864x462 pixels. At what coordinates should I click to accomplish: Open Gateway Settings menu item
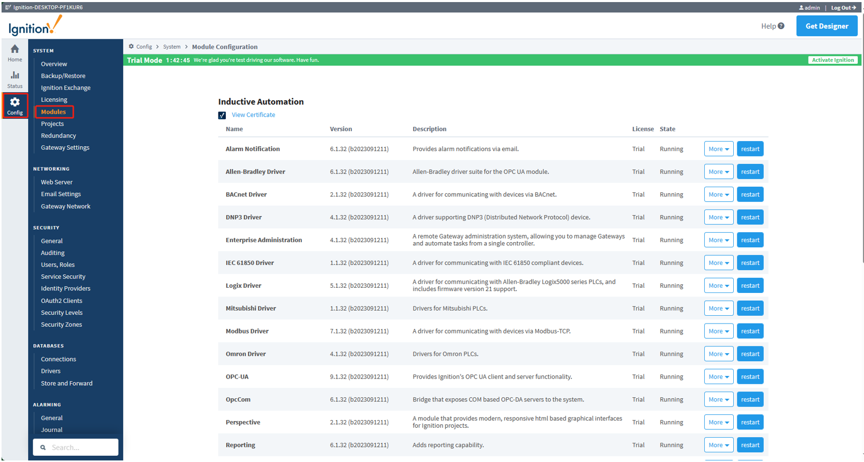click(x=65, y=148)
